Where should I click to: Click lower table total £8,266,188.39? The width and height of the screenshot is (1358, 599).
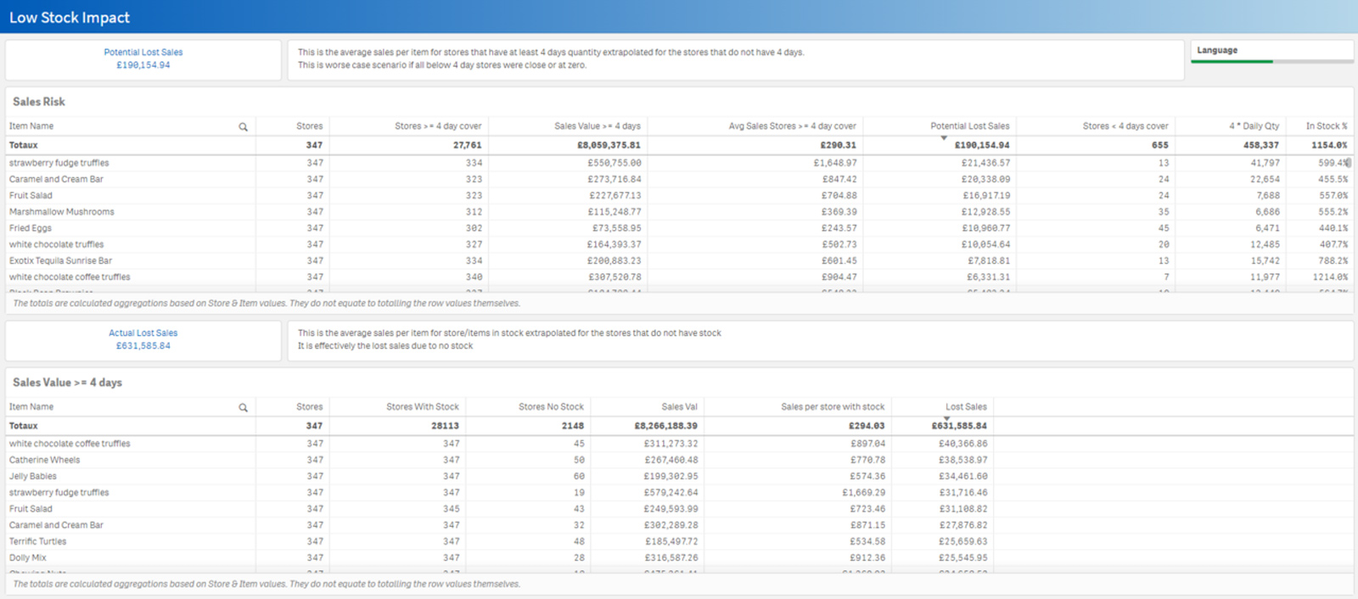coord(666,426)
